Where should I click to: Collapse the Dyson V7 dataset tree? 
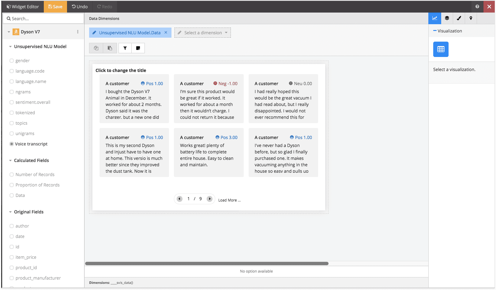pyautogui.click(x=9, y=32)
